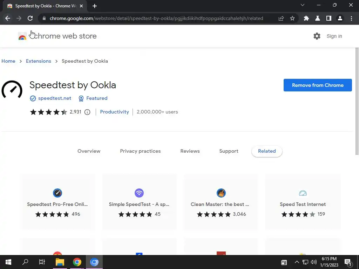Select the Related tab
The image size is (359, 269).
click(267, 151)
